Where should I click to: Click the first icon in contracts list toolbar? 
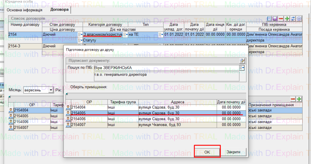269,18
